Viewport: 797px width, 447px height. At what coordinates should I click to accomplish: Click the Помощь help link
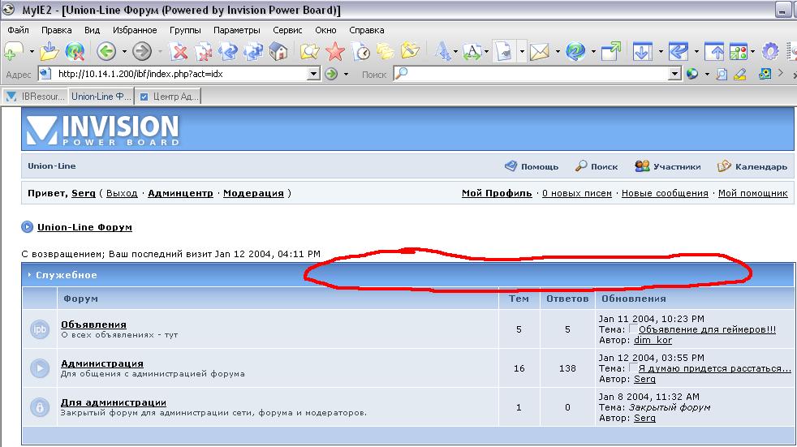[531, 166]
